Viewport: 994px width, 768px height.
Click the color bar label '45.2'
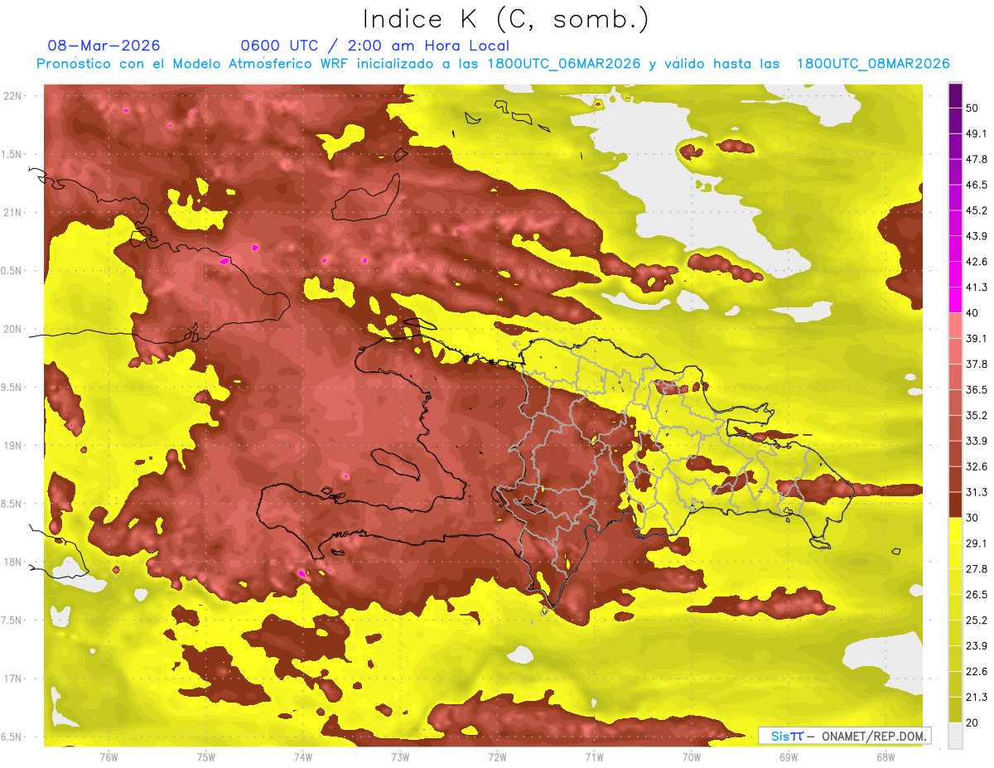(x=977, y=210)
